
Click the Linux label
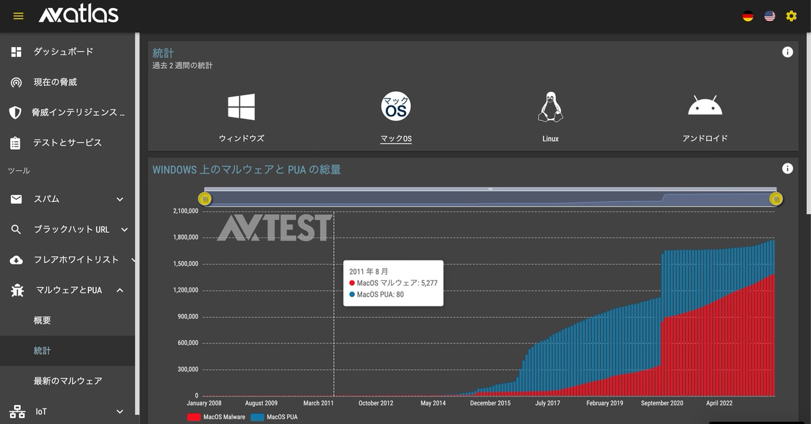tap(550, 138)
